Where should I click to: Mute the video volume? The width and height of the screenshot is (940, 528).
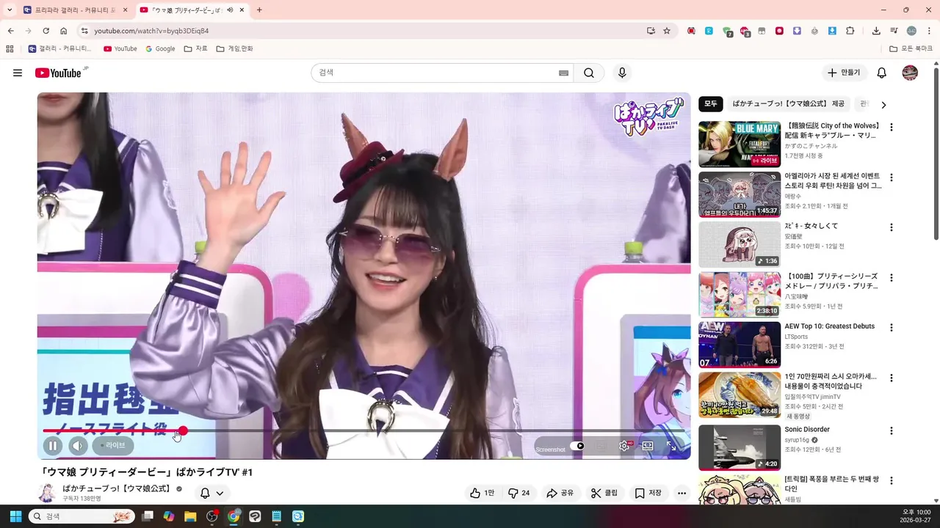[x=78, y=445]
